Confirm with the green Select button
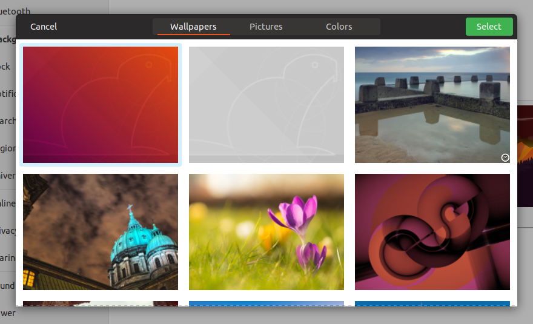The height and width of the screenshot is (324, 533). [x=489, y=27]
